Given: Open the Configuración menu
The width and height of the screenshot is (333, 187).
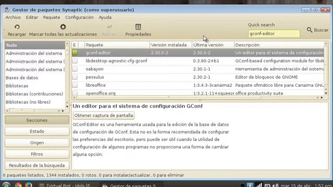Looking at the screenshot, I should tap(80, 17).
